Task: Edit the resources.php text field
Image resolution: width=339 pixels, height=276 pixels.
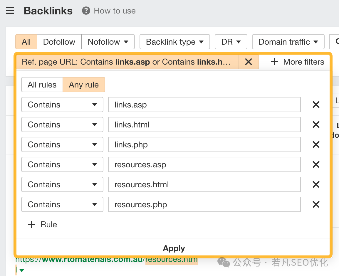Action: [204, 204]
